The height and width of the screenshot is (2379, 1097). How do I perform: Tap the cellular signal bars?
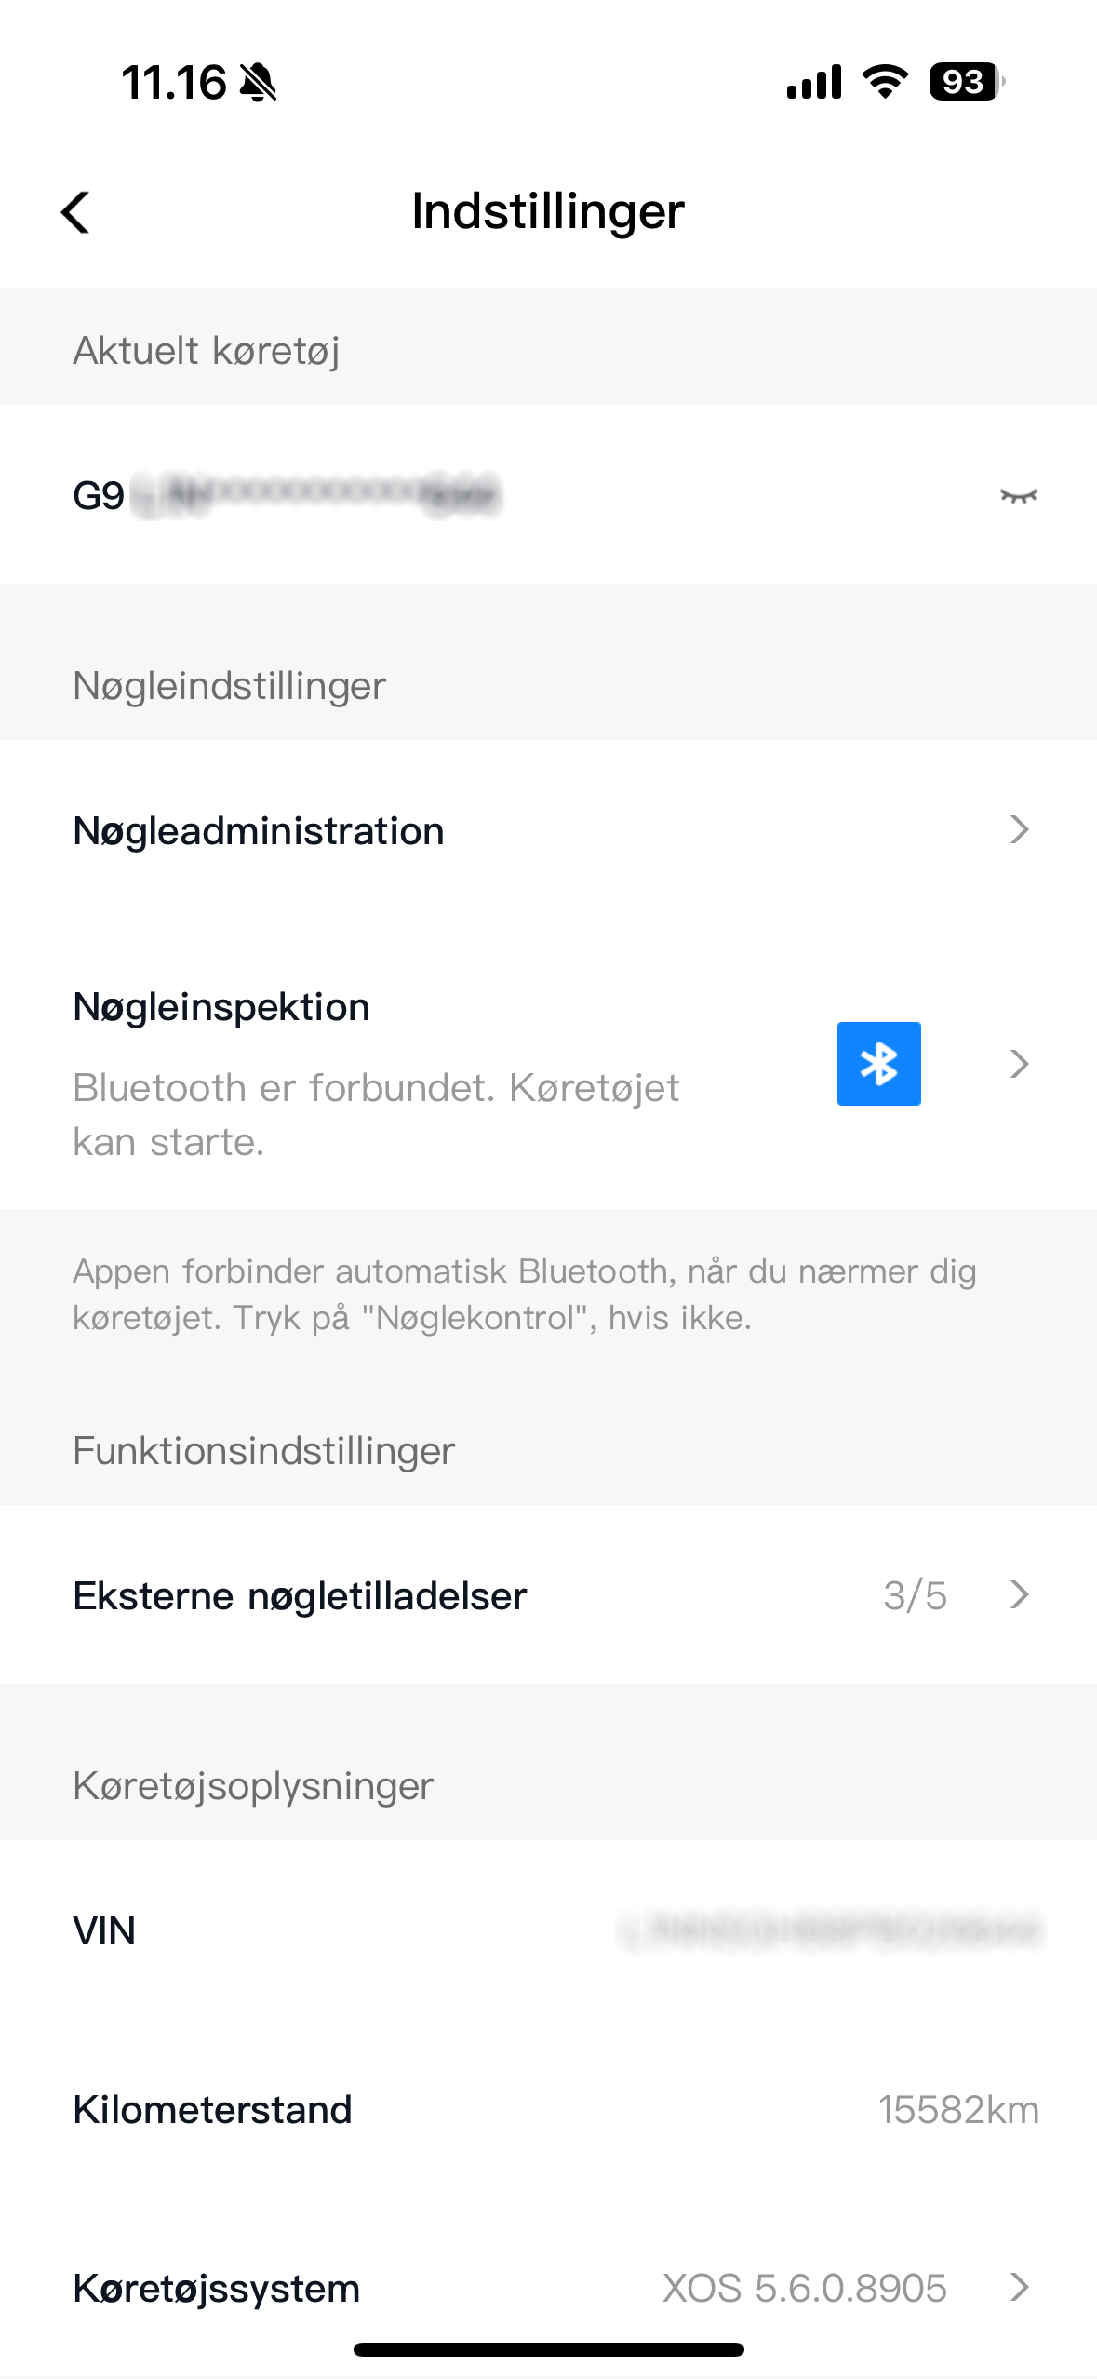point(814,82)
